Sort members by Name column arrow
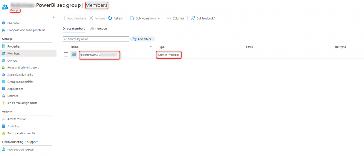 tap(152, 47)
